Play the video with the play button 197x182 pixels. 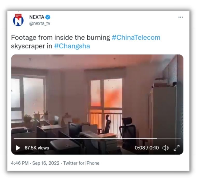[18, 148]
